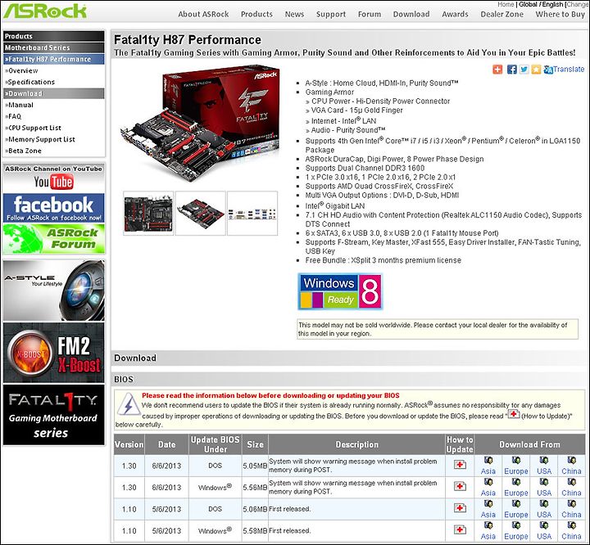Open Where to Buy in top navigation
The width and height of the screenshot is (590, 545).
coord(560,14)
